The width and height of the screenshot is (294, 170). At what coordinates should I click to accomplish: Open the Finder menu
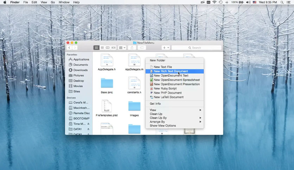(x=15, y=2)
